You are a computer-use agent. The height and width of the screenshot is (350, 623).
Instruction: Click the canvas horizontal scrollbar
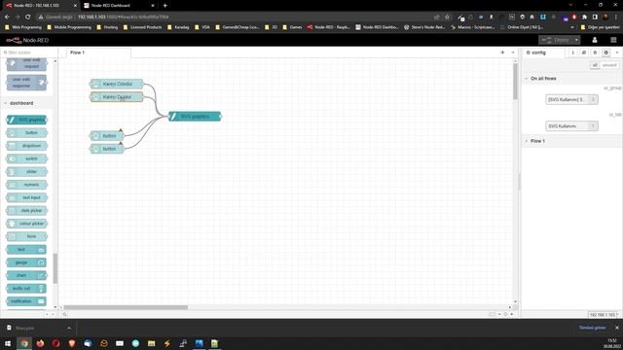click(126, 307)
